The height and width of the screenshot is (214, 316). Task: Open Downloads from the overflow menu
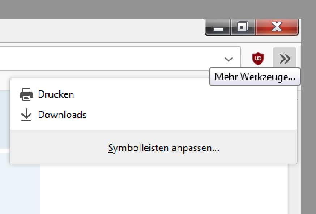pos(62,115)
